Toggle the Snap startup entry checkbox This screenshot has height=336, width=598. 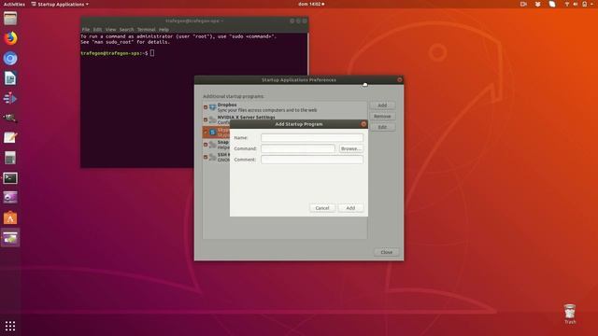206,145
